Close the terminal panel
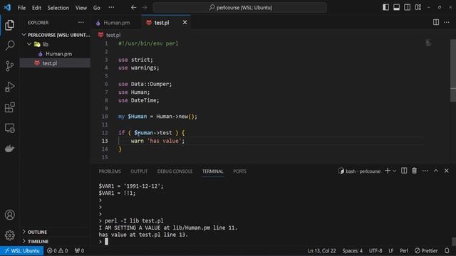 point(447,171)
